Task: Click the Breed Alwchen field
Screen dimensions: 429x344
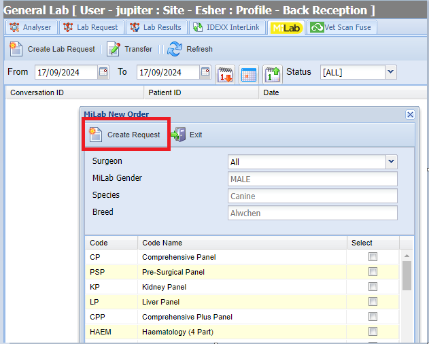Action: [313, 213]
